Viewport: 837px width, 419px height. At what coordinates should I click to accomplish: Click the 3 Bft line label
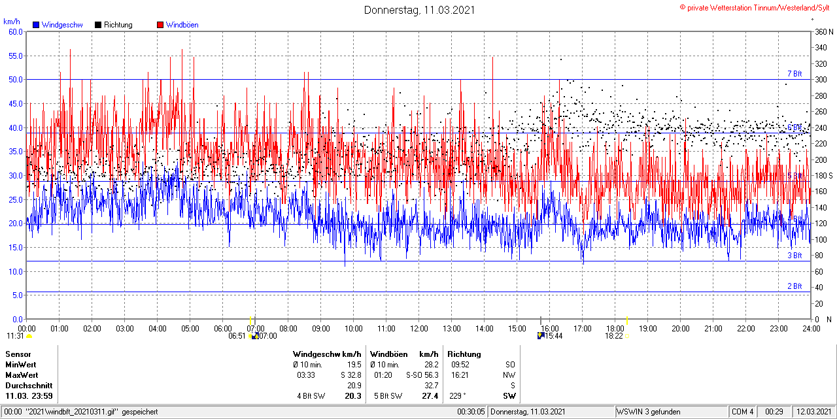794,256
